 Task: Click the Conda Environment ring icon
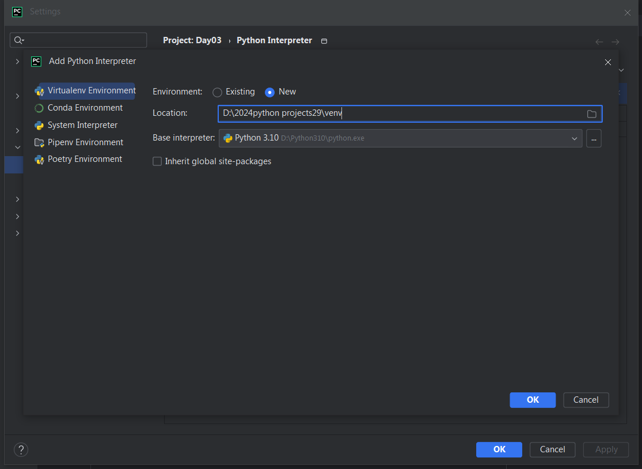pyautogui.click(x=39, y=108)
